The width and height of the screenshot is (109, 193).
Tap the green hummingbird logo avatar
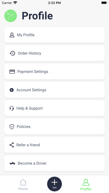11,16
